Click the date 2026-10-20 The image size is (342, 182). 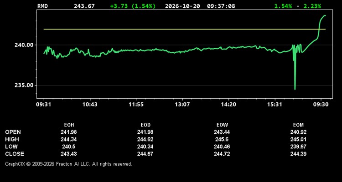click(182, 6)
